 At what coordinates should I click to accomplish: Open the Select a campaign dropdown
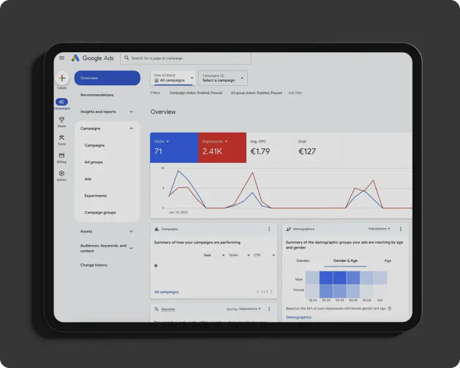[x=223, y=78]
